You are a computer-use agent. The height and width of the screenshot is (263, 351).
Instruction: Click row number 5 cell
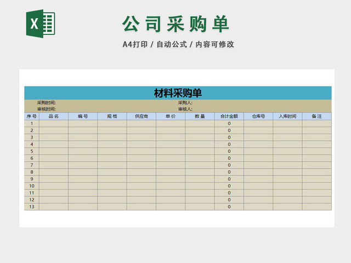tap(32, 151)
